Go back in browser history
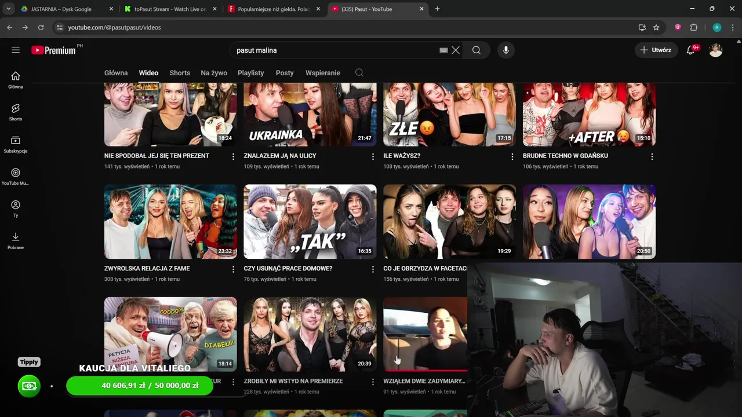This screenshot has height=417, width=742. tap(10, 27)
